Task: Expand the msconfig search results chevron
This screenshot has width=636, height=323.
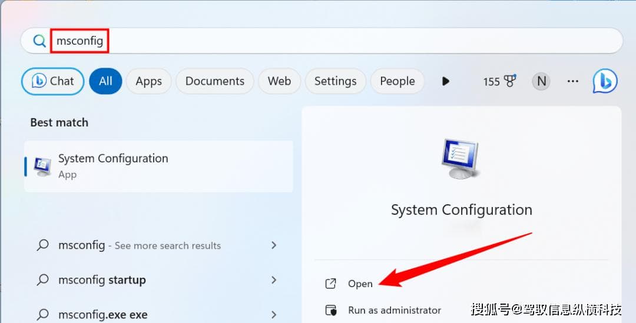Action: (x=274, y=245)
